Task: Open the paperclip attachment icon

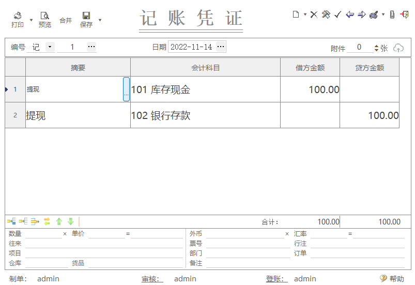Action: (x=392, y=14)
